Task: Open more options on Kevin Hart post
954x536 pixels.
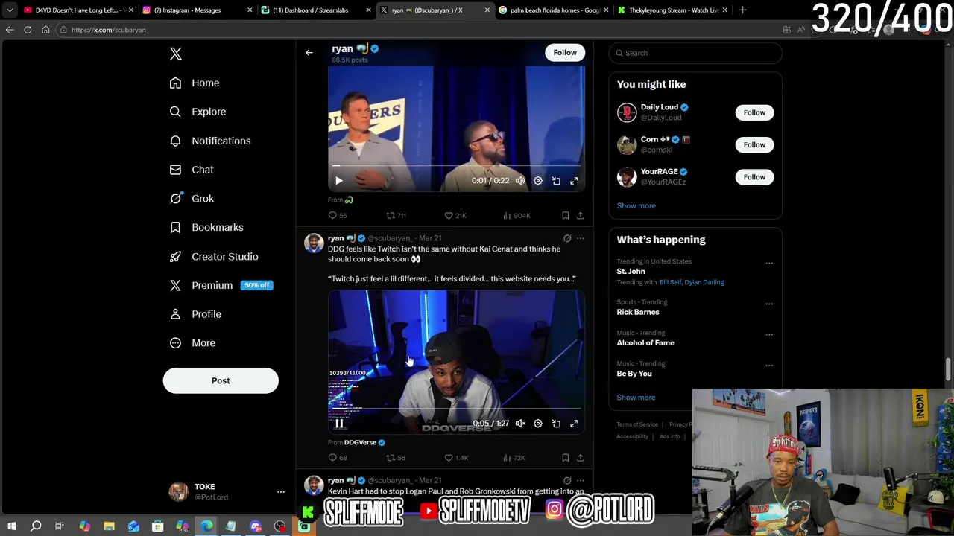Action: click(581, 481)
